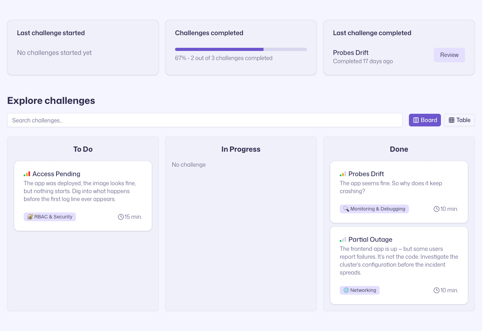This screenshot has width=482, height=331.
Task: Switch to Board view
Action: pyautogui.click(x=425, y=120)
